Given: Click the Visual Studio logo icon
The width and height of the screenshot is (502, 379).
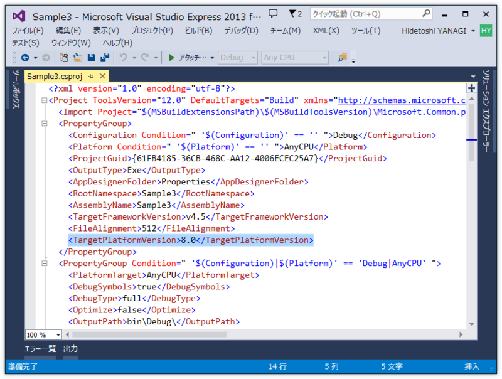Looking at the screenshot, I should coord(19,16).
